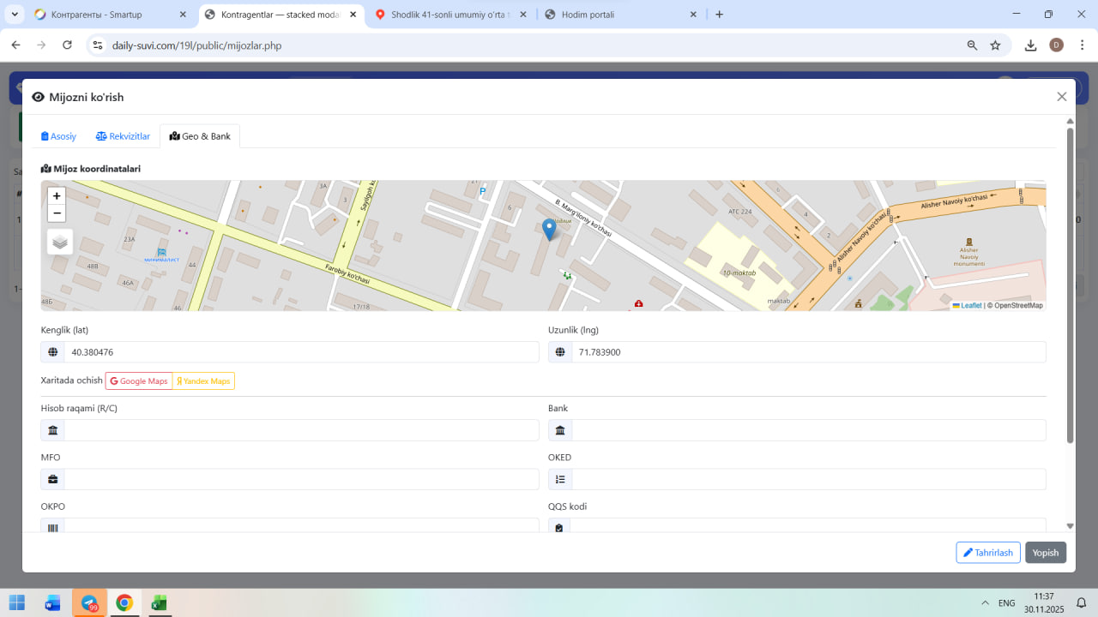This screenshot has height=617, width=1098.
Task: Open Chrome downloads icon
Action: click(1030, 45)
